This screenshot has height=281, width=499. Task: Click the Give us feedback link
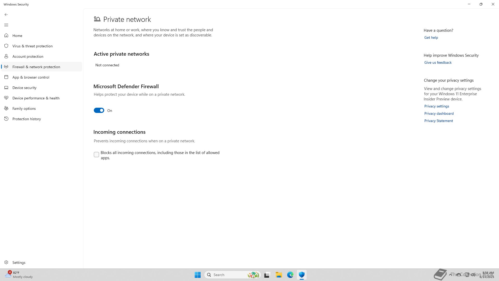(x=438, y=62)
